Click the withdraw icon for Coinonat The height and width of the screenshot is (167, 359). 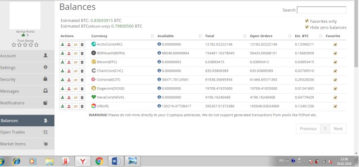pyautogui.click(x=69, y=80)
